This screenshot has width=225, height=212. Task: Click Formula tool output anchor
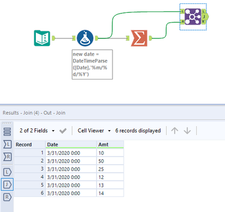coord(97,38)
